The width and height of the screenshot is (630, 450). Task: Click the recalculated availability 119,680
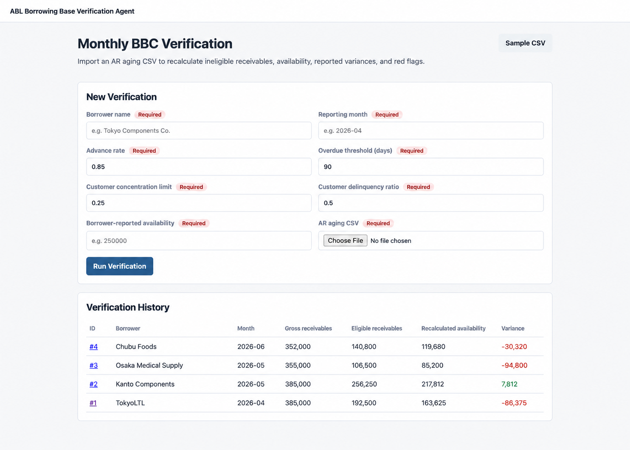click(433, 346)
